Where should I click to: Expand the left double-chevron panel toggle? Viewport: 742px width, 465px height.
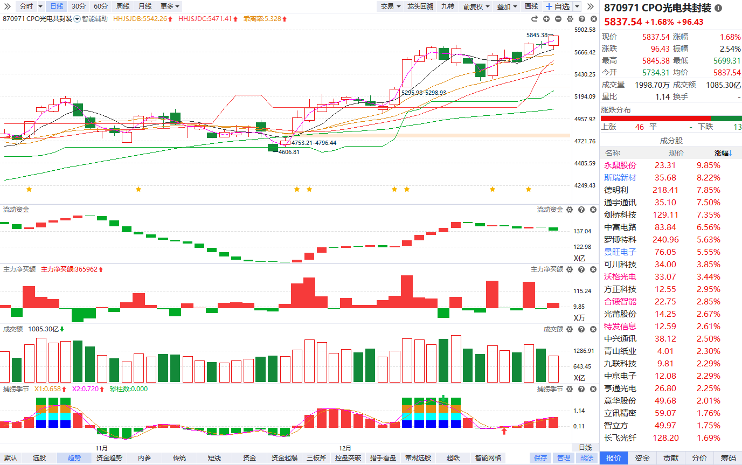tap(6, 6)
